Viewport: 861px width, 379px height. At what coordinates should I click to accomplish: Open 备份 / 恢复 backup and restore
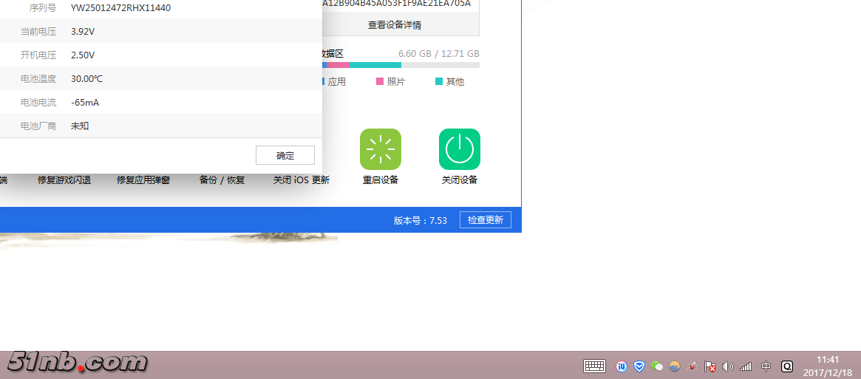(x=222, y=180)
